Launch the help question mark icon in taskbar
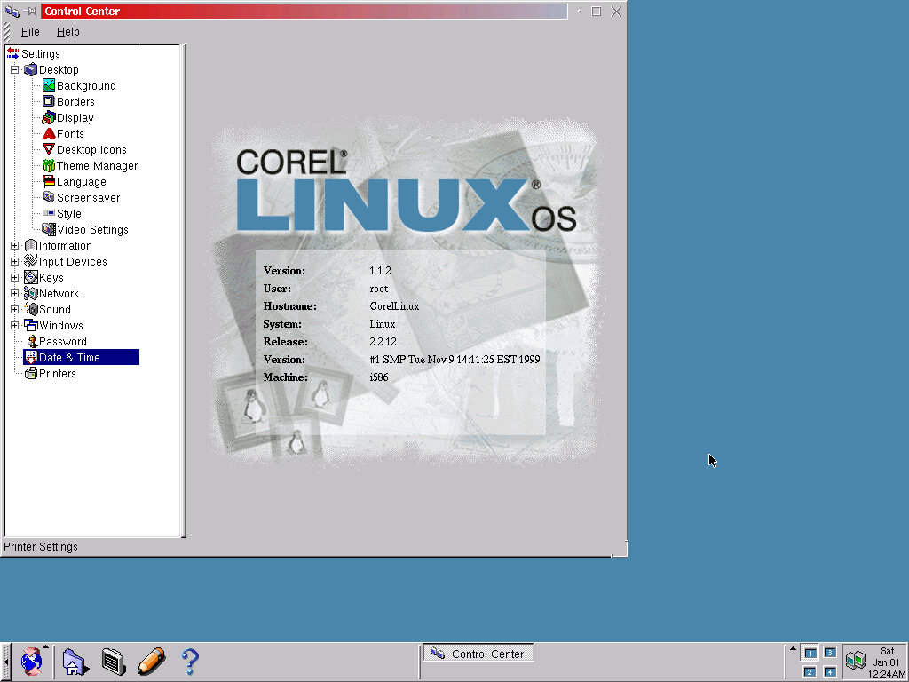The height and width of the screenshot is (682, 909). click(x=189, y=661)
